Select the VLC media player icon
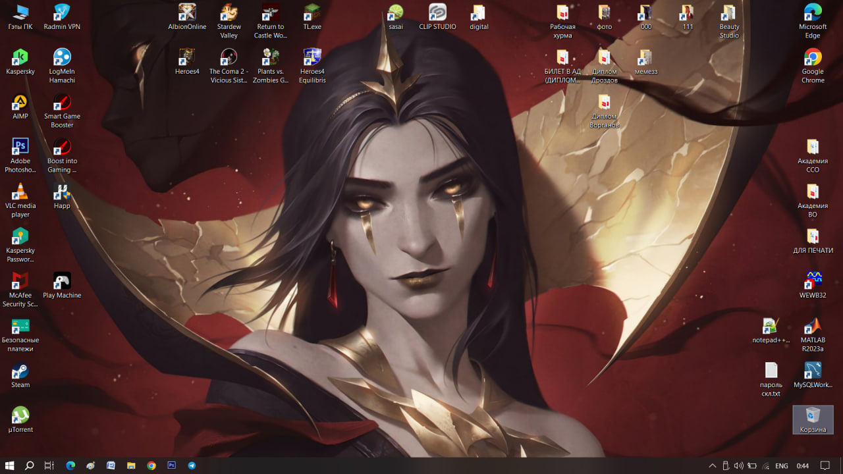Viewport: 843px width, 474px height. tap(20, 193)
